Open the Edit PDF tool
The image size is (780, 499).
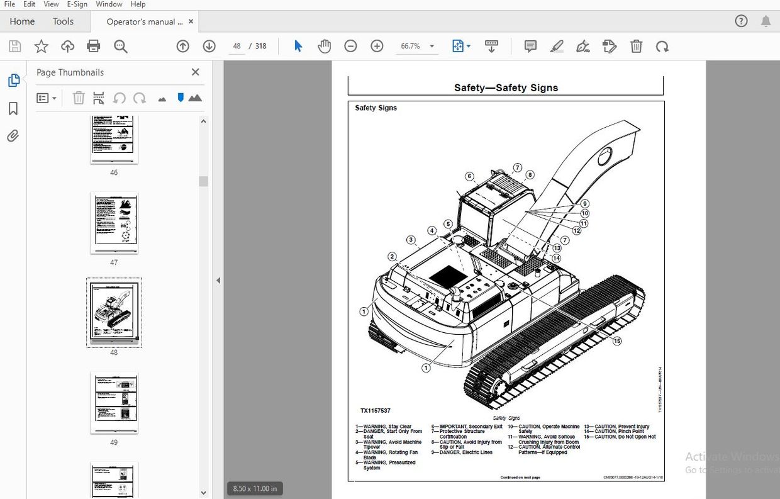[609, 46]
